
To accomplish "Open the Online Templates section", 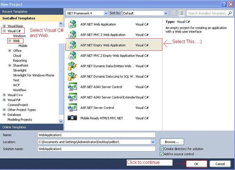I will point(31,127).
